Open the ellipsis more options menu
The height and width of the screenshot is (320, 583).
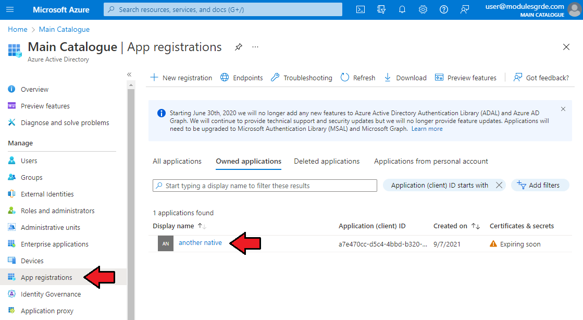(x=255, y=47)
